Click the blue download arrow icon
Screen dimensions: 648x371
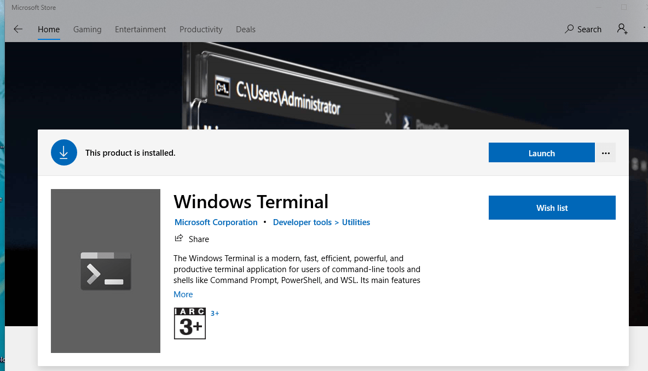pos(63,153)
